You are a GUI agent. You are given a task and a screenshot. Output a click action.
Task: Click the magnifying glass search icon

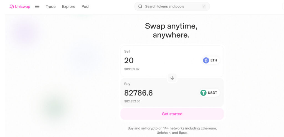coord(140,7)
